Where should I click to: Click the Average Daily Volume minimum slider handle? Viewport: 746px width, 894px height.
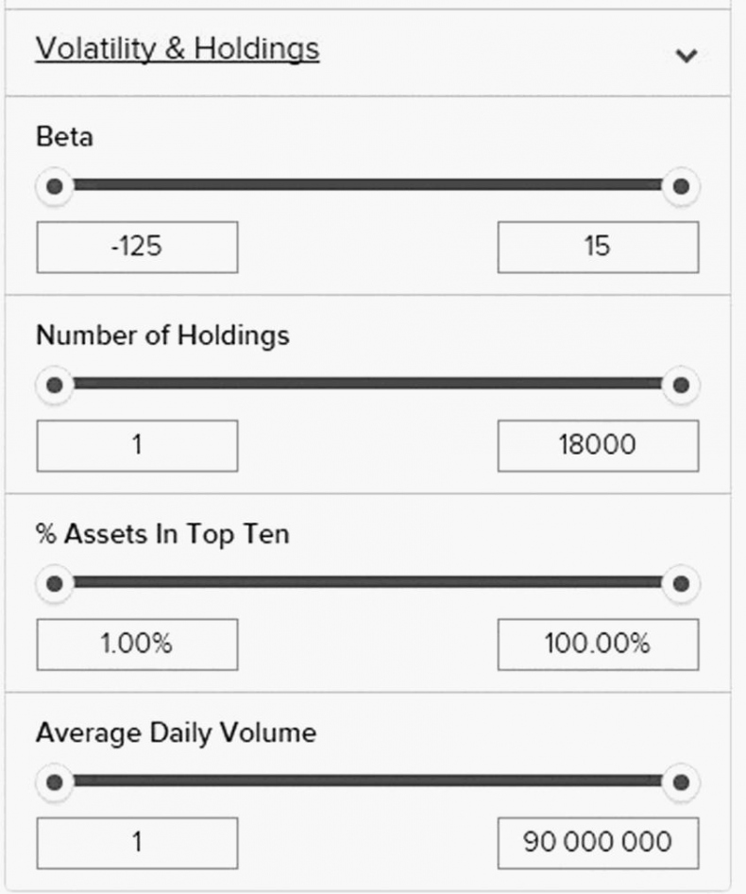[55, 782]
